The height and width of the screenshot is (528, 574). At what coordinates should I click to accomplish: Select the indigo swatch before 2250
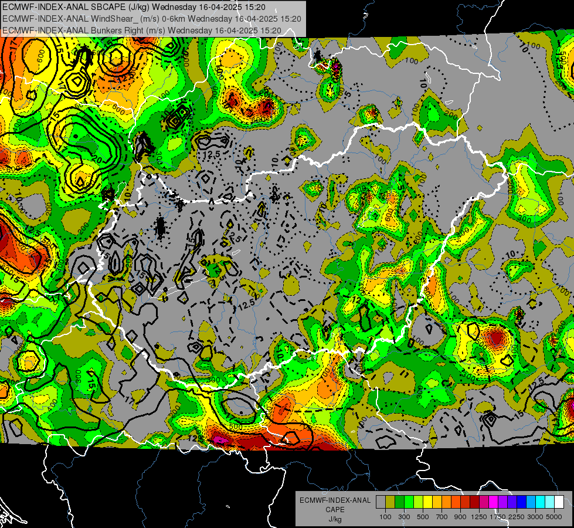[x=512, y=502]
